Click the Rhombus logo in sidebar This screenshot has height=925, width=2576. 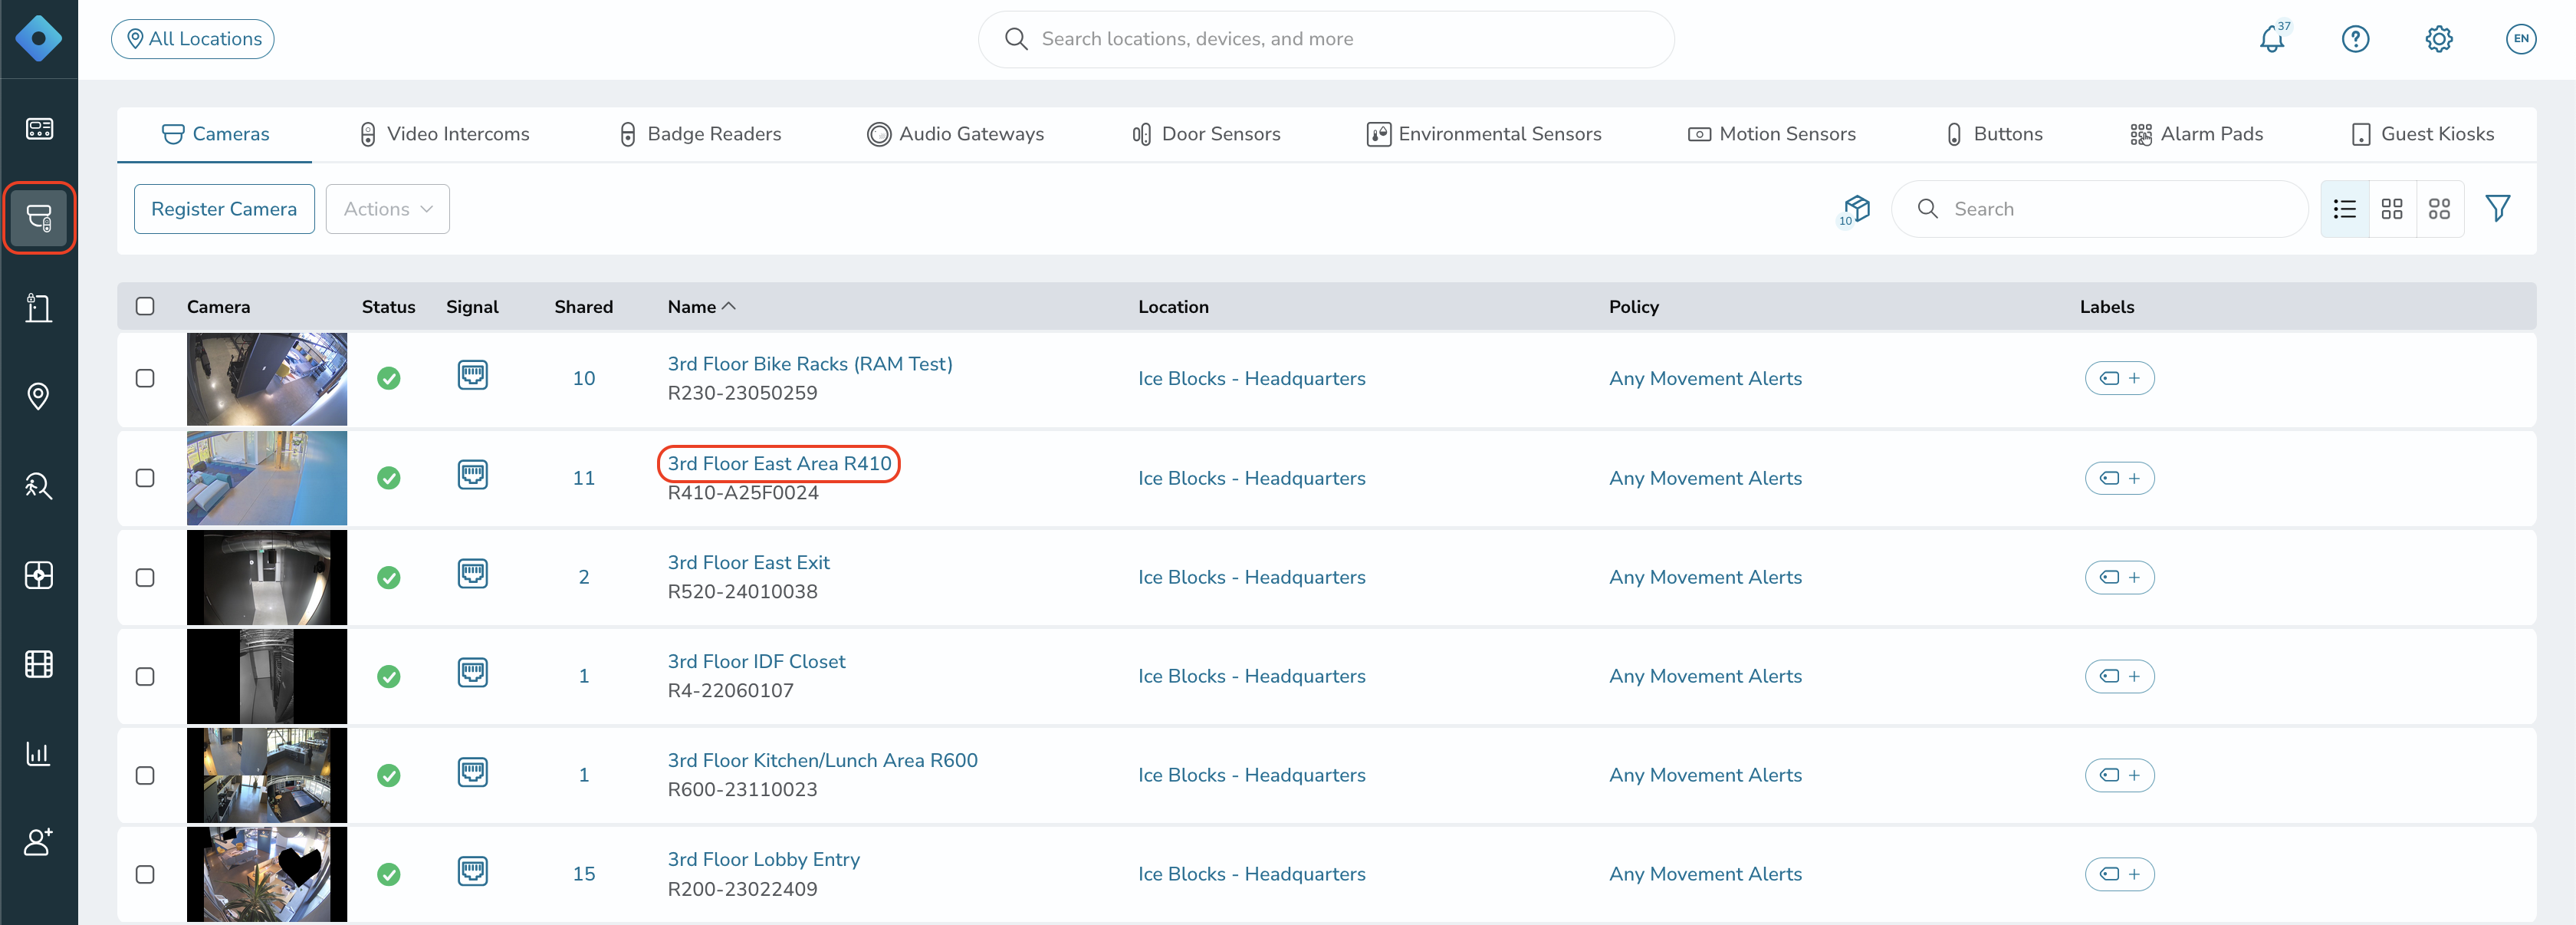click(x=39, y=39)
